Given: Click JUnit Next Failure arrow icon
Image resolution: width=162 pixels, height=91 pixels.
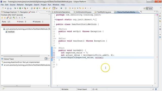Looking at the screenshot, I should pyautogui.click(x=2, y=18).
